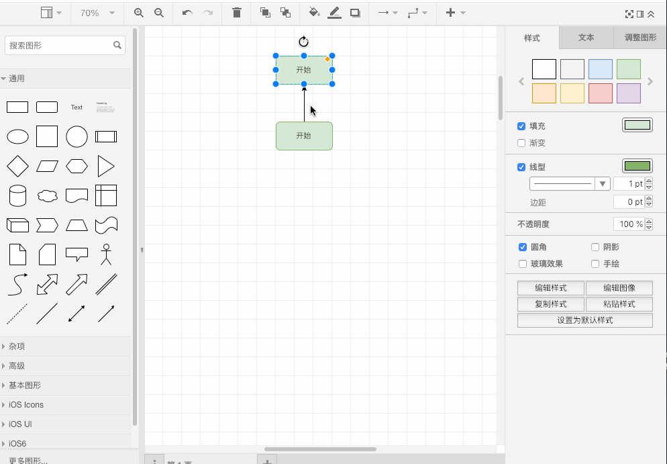Select the cylinder shape in the palette
667x464 pixels.
17,195
